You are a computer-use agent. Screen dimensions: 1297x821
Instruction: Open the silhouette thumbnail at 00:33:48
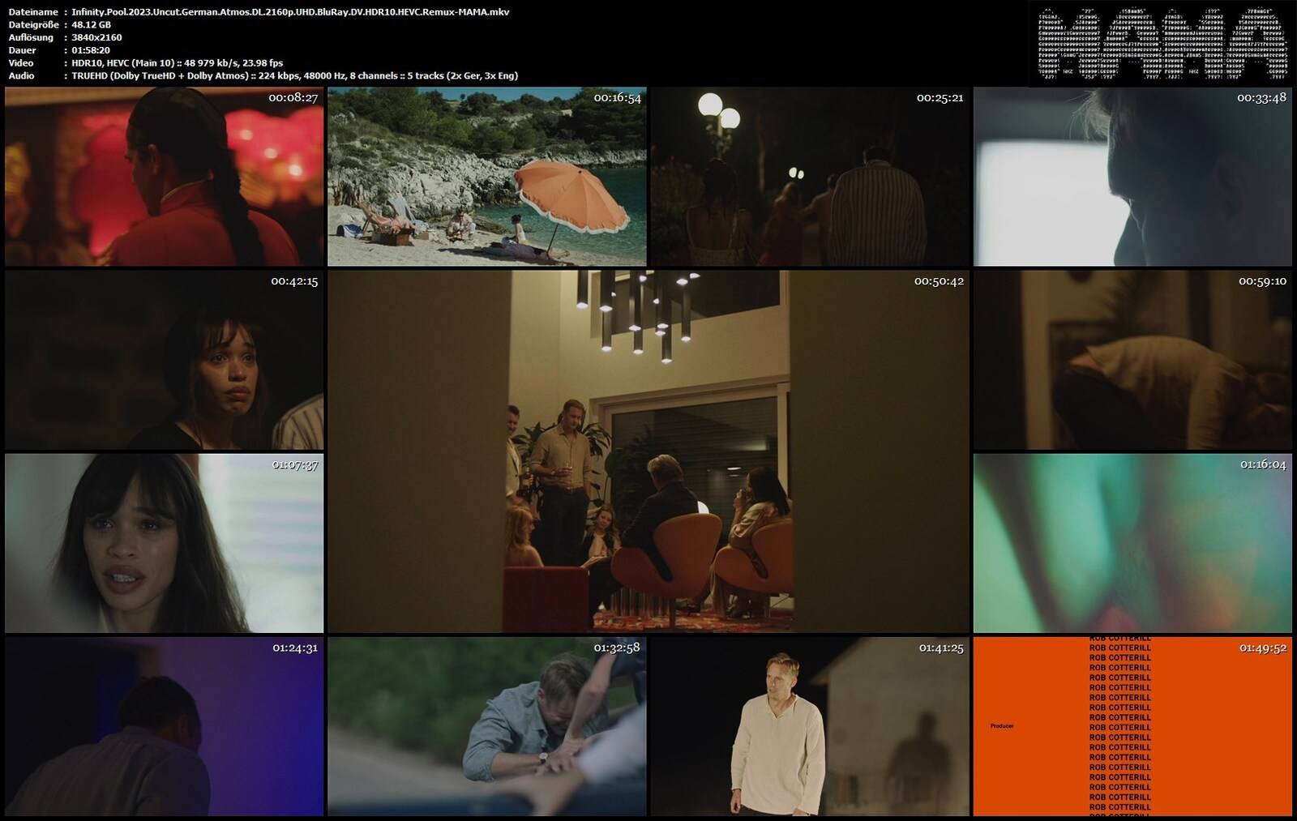coord(1132,177)
